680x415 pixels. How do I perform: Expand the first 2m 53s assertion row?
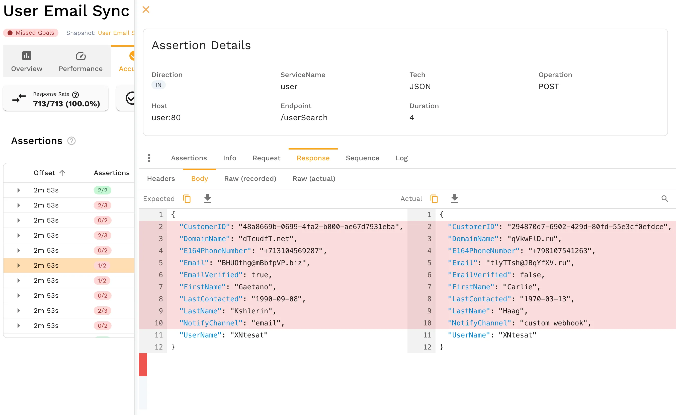pos(19,190)
